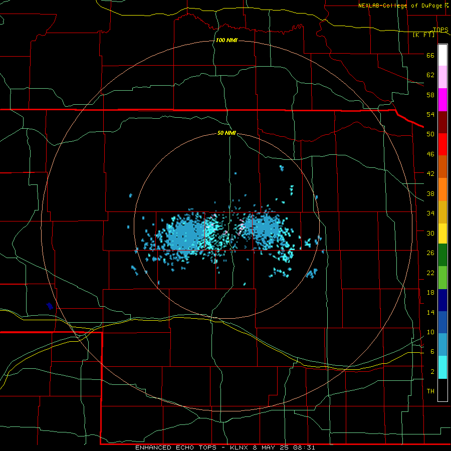This screenshot has height=451, width=451.
Task: Click the bright red color scale segment
Action: tap(442, 144)
